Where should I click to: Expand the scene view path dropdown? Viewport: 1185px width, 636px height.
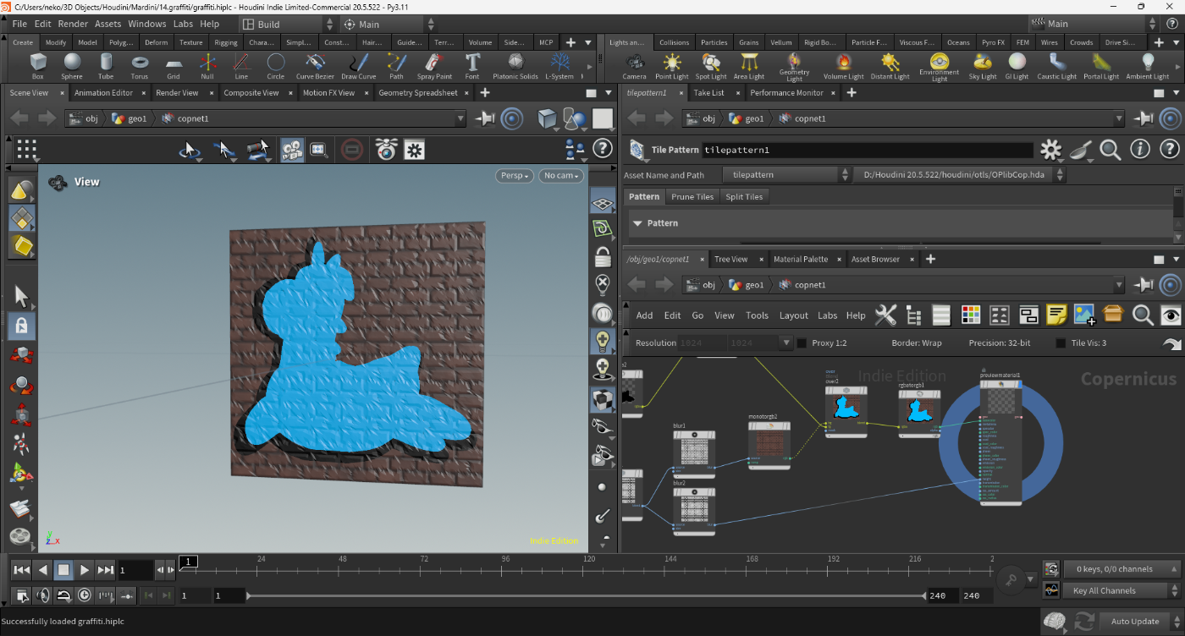[460, 119]
